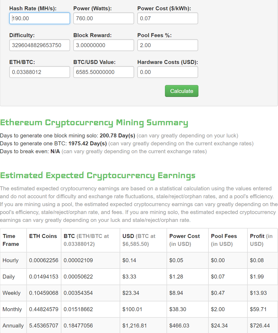Click the Calculate button
Viewport: 278px width, 333px height.
tap(182, 91)
